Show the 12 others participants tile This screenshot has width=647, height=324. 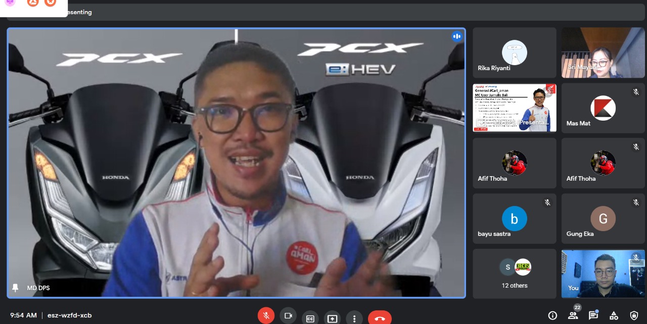coord(515,274)
